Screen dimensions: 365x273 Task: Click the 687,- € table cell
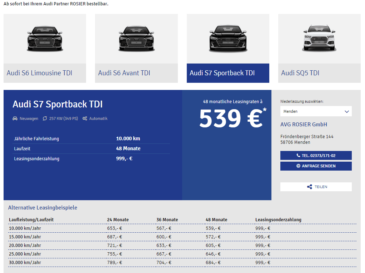[x=115, y=237]
